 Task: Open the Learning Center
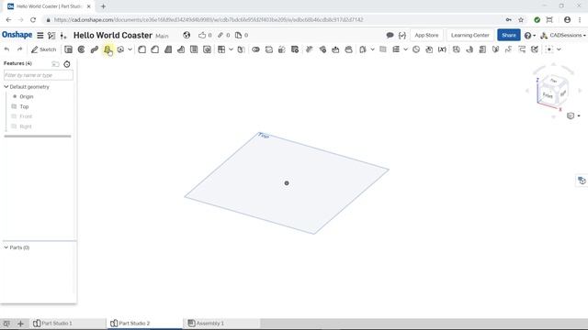(469, 35)
